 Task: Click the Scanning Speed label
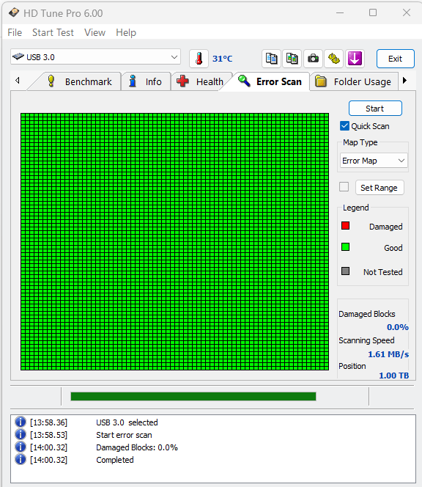366,340
